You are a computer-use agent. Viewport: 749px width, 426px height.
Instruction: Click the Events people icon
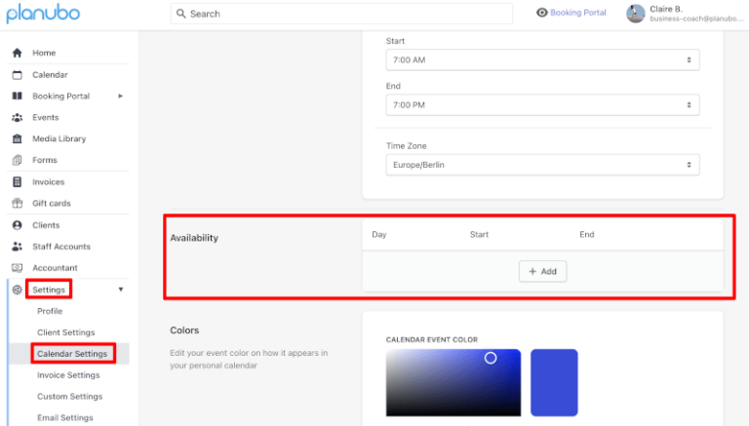click(17, 117)
